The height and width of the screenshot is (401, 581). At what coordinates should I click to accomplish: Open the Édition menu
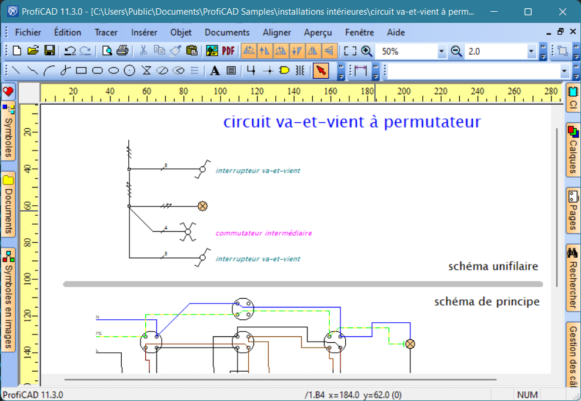[x=68, y=32]
